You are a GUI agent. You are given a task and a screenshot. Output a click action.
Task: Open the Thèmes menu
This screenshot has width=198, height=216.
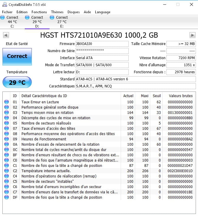(57, 12)
